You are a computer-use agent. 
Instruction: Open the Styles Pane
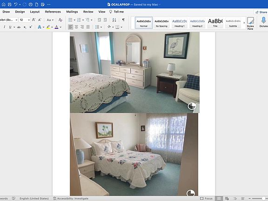(250, 23)
